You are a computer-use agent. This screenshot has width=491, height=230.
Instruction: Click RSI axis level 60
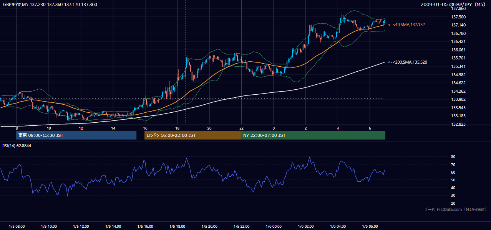453,172
